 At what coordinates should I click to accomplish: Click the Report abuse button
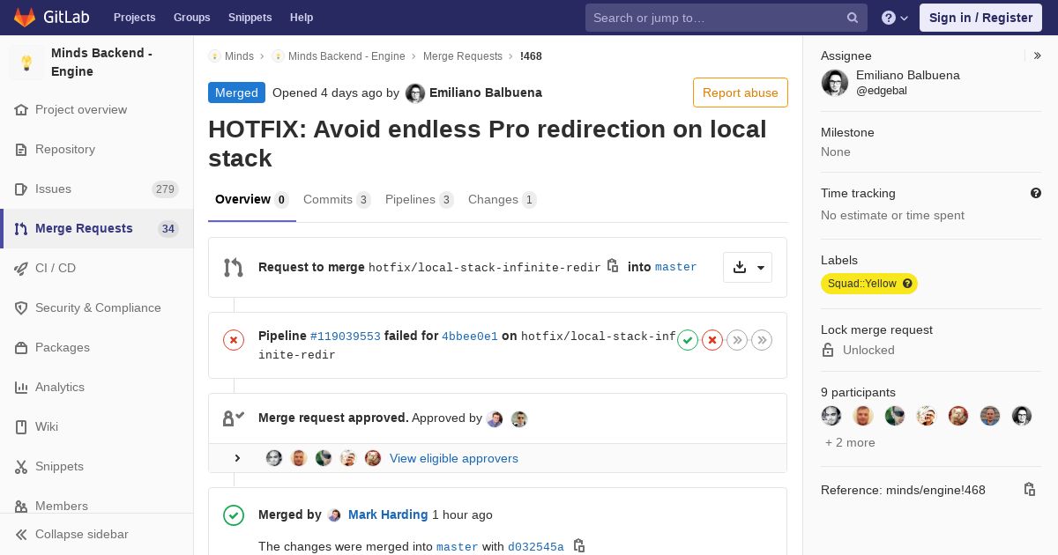741,92
